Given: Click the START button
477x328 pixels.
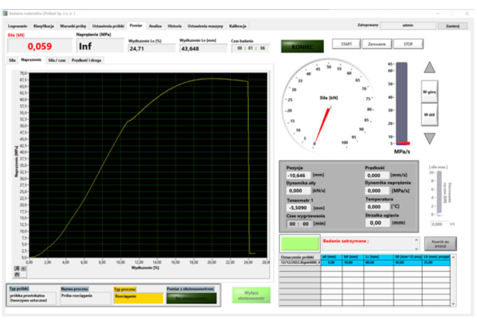Looking at the screenshot, I should [346, 44].
